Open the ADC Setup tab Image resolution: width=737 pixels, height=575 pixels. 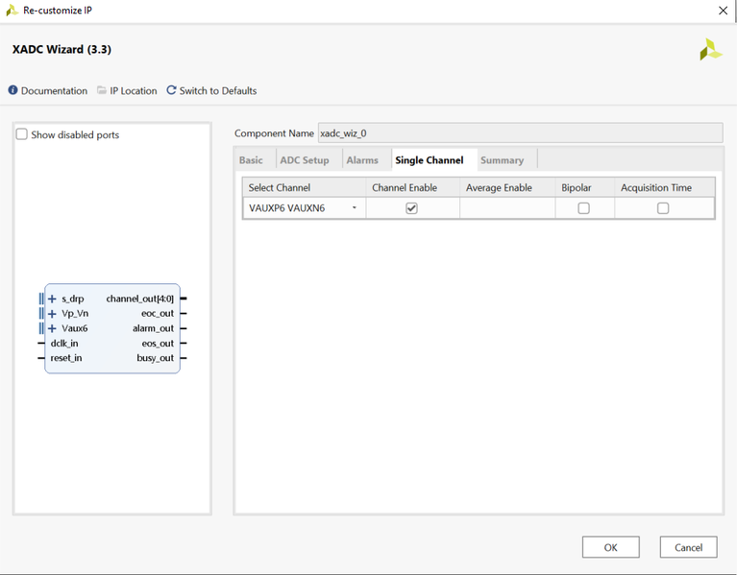[x=304, y=160]
